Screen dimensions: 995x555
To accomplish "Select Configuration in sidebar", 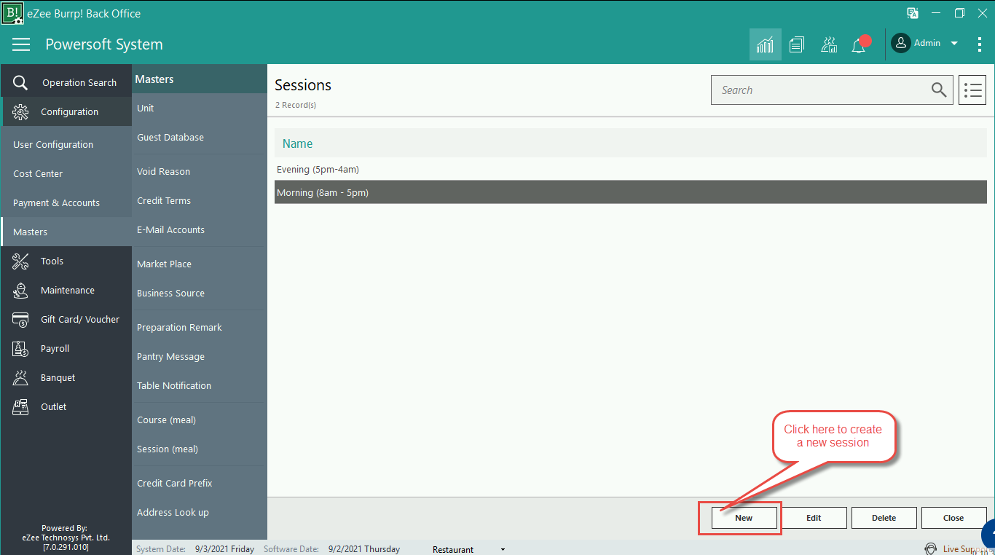I will pos(69,112).
